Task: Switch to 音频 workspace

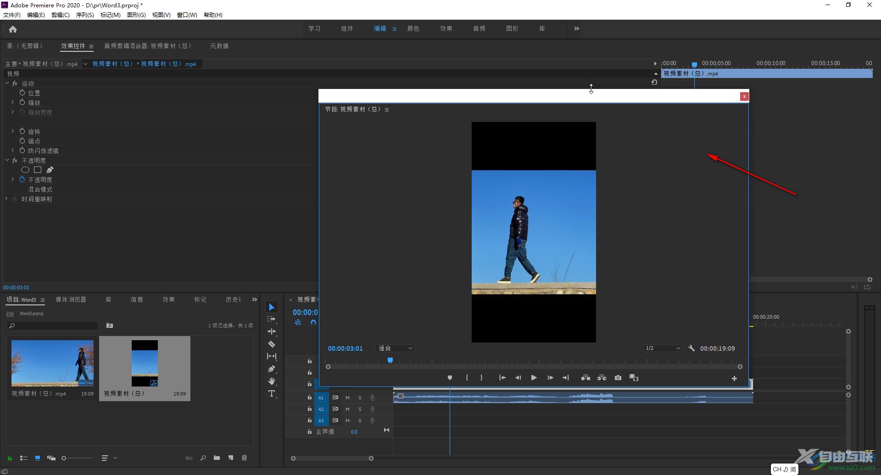Action: pyautogui.click(x=480, y=28)
